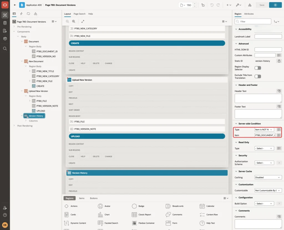This screenshot has height=230, width=284.
Task: Collapse the Header and Footer section
Action: point(236,85)
